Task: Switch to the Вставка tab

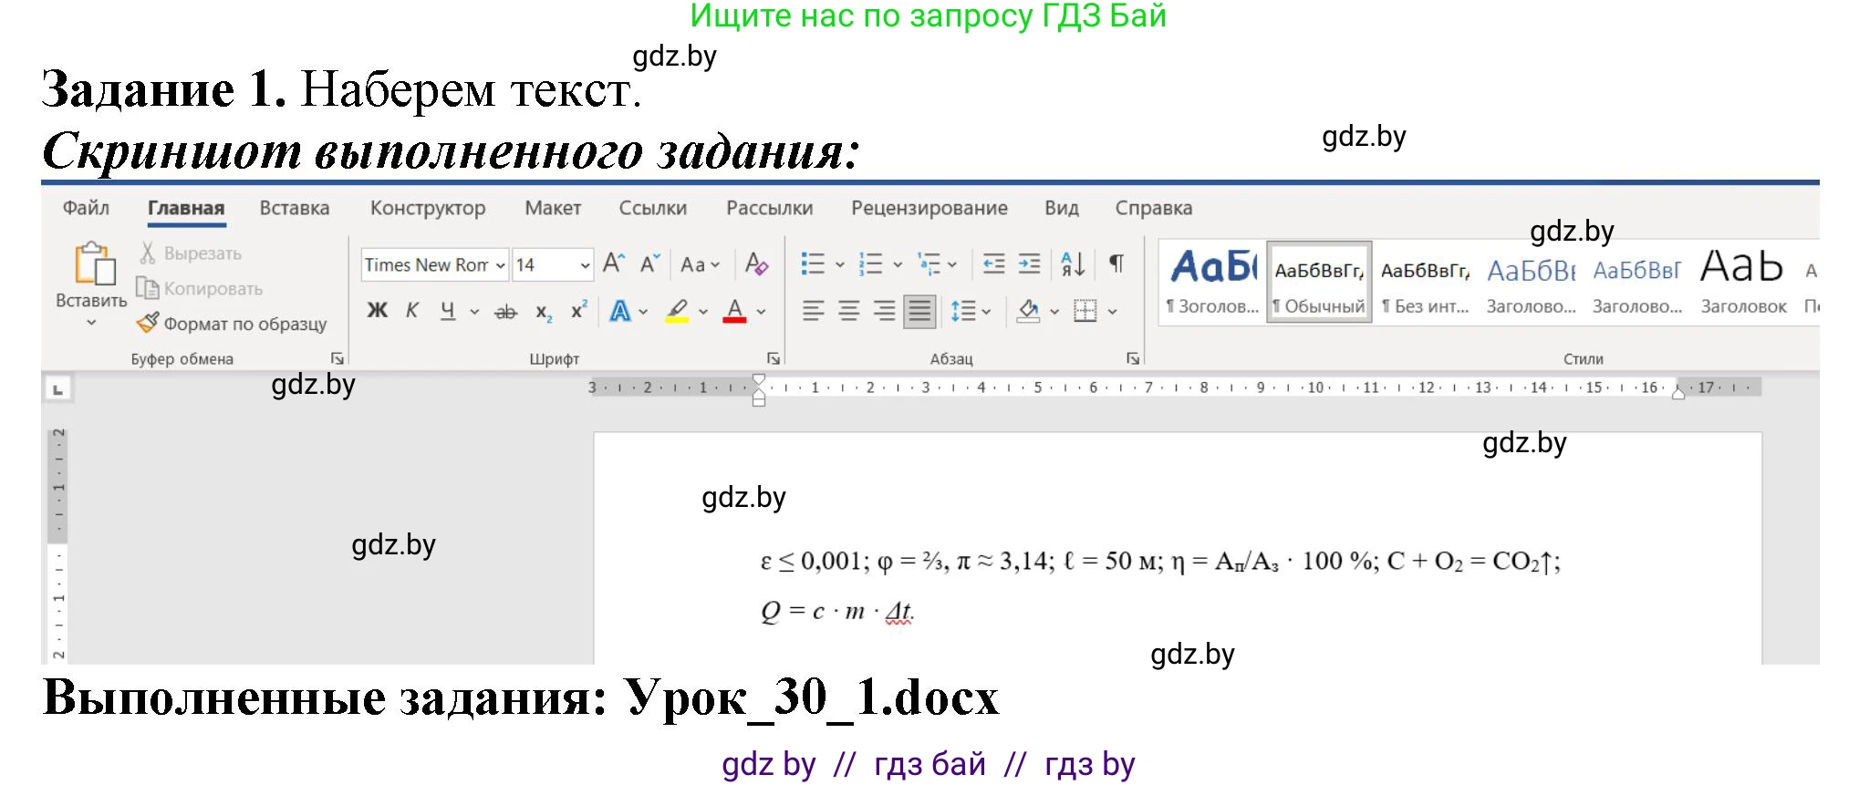Action: 294,208
